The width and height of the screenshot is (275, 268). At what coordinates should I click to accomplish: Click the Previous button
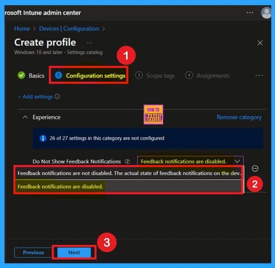click(33, 252)
